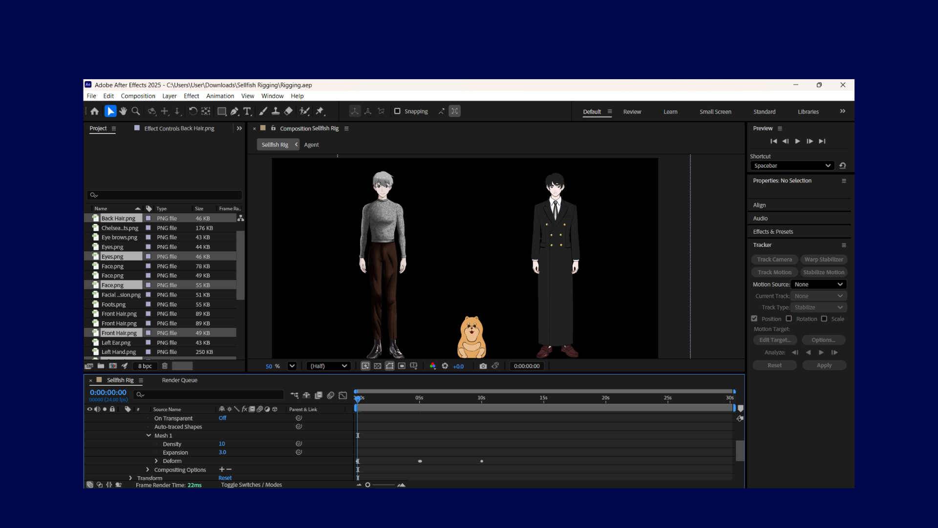This screenshot has height=528, width=938.
Task: Switch to the Effect Controls Back Hair.png tab
Action: [179, 129]
